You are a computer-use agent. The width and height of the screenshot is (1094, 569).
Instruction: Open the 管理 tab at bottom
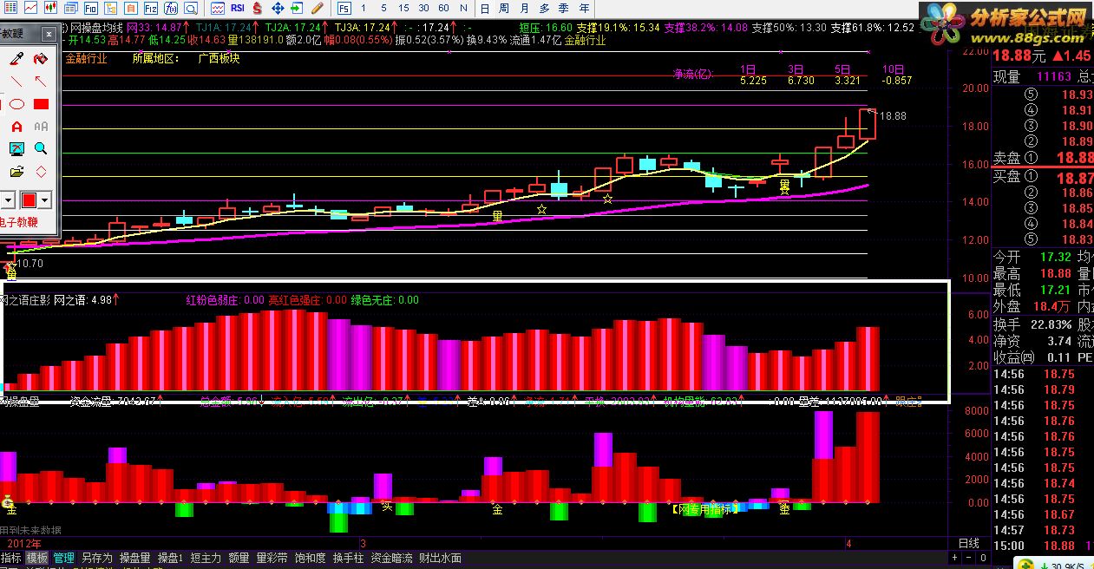point(64,558)
